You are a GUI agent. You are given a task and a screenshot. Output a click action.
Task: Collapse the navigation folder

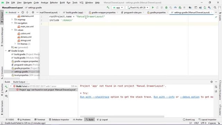[x=12, y=23]
